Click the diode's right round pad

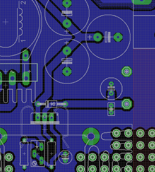coord(65,104)
